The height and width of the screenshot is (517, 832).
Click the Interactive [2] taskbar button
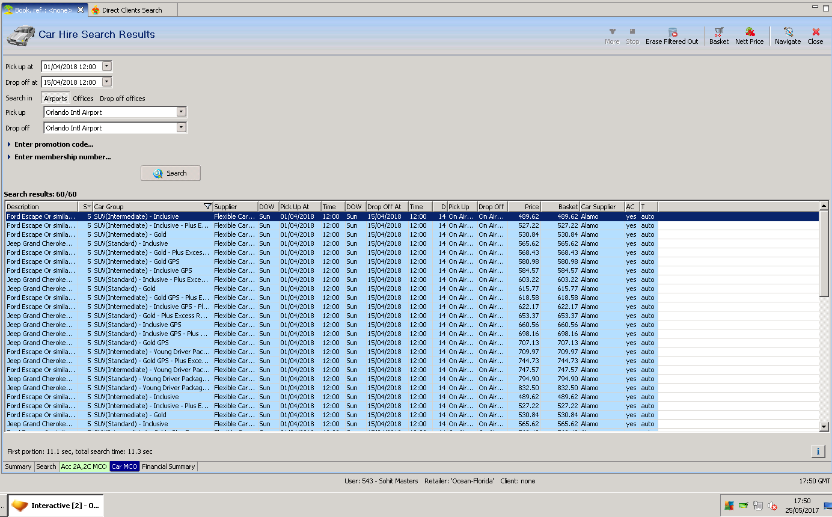[56, 506]
